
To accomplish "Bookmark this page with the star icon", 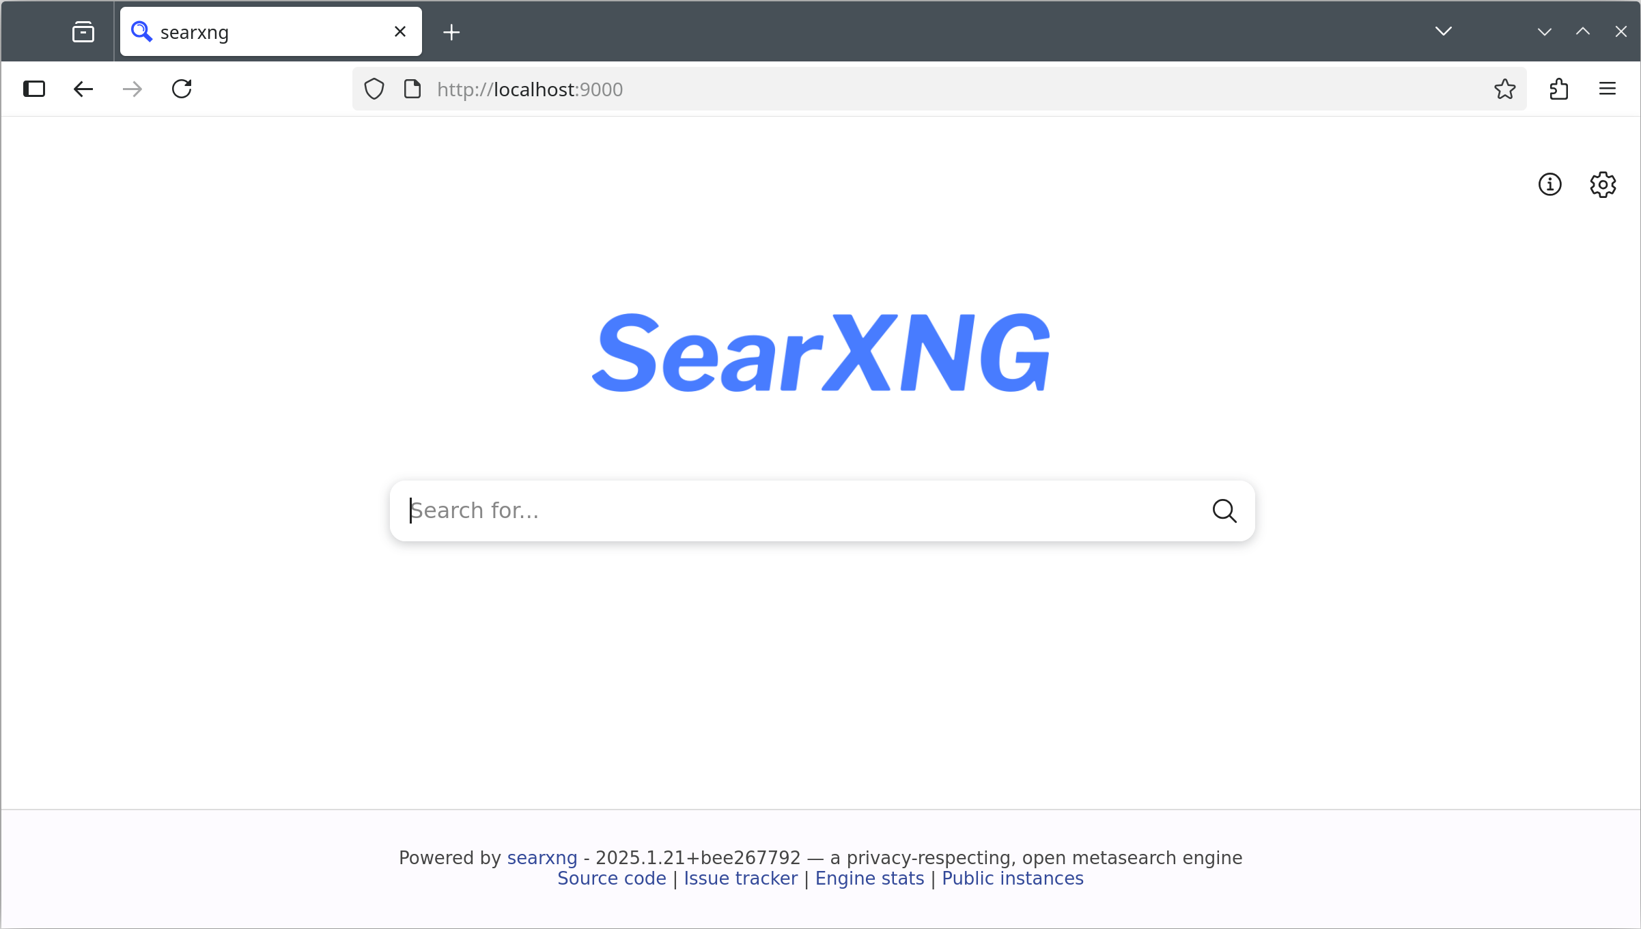I will click(1504, 89).
